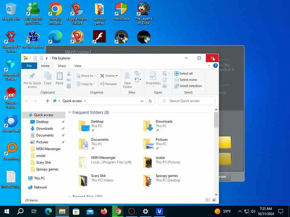Open the Delete dropdown arrow
The height and width of the screenshot is (217, 290).
click(x=117, y=76)
